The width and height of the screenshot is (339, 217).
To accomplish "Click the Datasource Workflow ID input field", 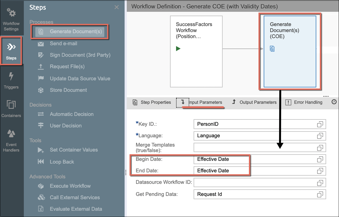I will [x=260, y=182].
